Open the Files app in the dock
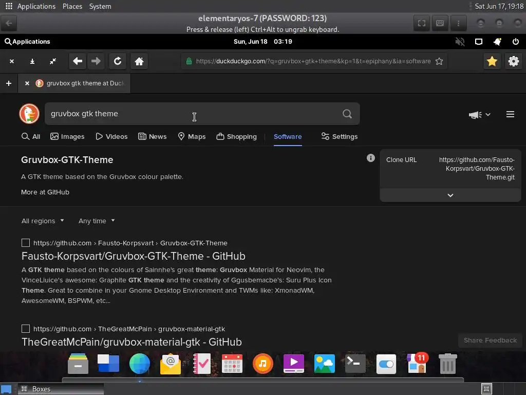526x395 pixels. (x=78, y=364)
